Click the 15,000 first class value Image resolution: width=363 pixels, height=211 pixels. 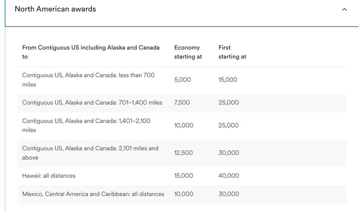(x=228, y=80)
